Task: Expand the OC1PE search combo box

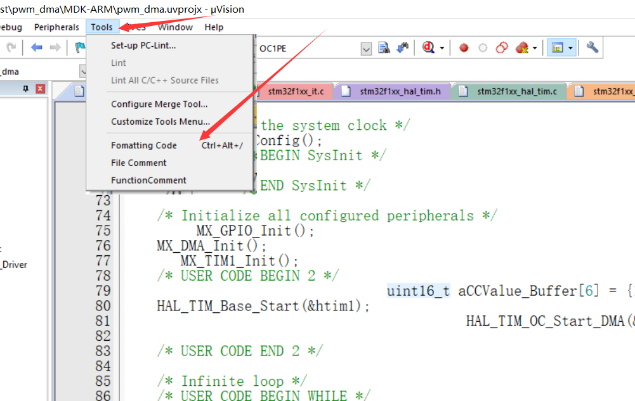Action: tap(366, 49)
